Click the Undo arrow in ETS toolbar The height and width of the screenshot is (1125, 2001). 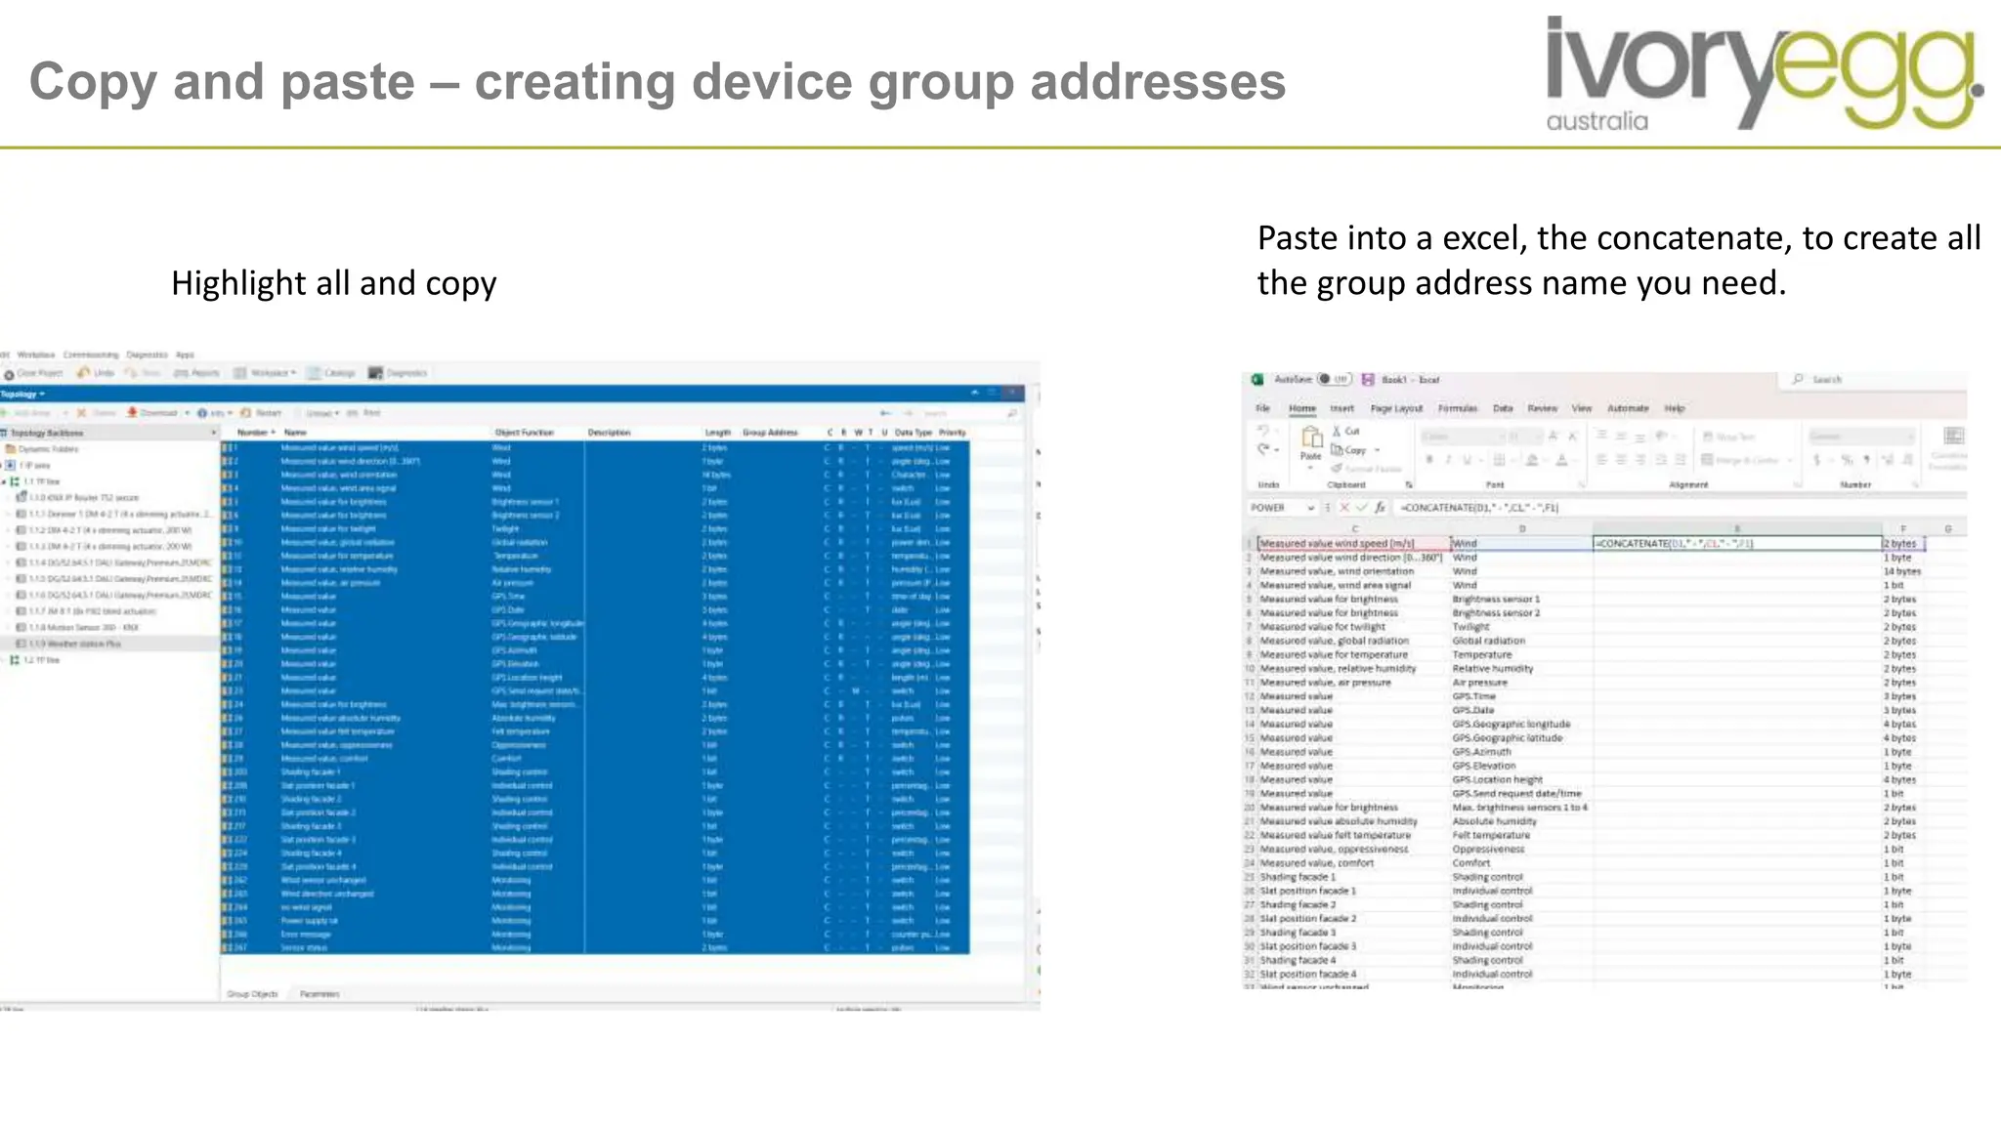(x=84, y=373)
